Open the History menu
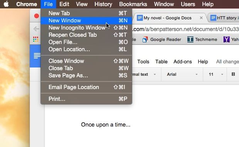The height and width of the screenshot is (147, 239). (x=103, y=4)
